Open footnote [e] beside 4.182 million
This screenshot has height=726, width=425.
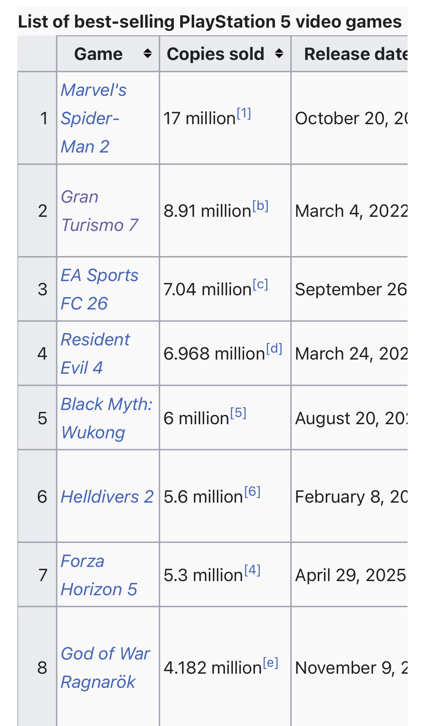(271, 663)
